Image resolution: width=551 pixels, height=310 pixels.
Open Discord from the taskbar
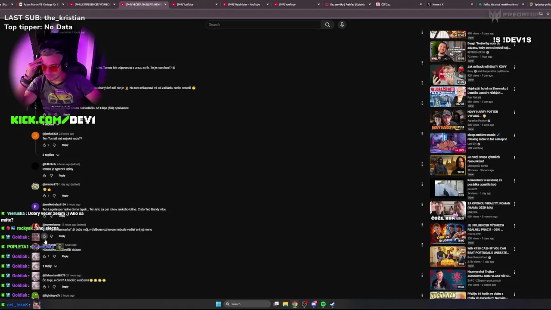click(x=314, y=304)
